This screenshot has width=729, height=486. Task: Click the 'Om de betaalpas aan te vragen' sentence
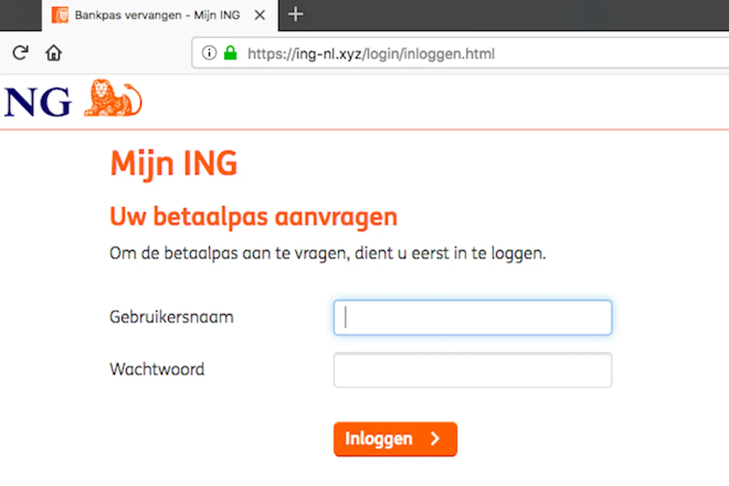(327, 253)
